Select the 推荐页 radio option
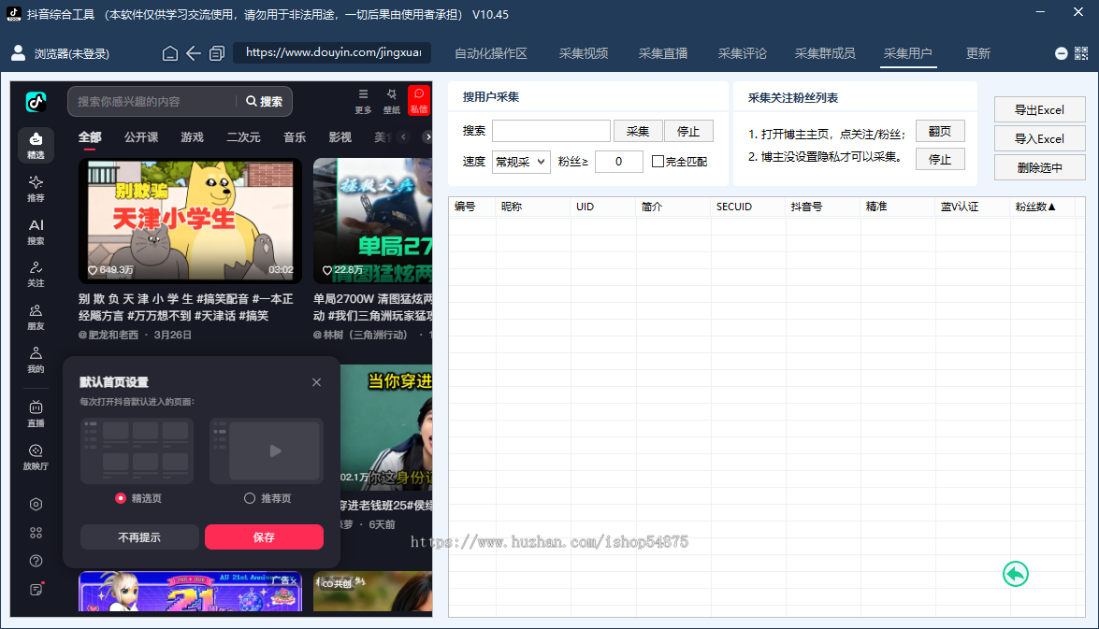 point(250,498)
